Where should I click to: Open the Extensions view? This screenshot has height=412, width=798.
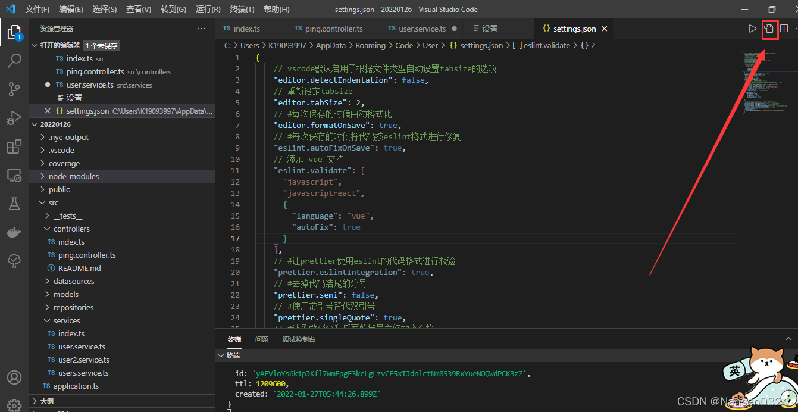click(x=14, y=147)
